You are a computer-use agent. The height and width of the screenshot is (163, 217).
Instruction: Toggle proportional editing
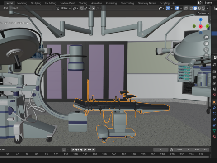pyautogui.click(x=94, y=8)
